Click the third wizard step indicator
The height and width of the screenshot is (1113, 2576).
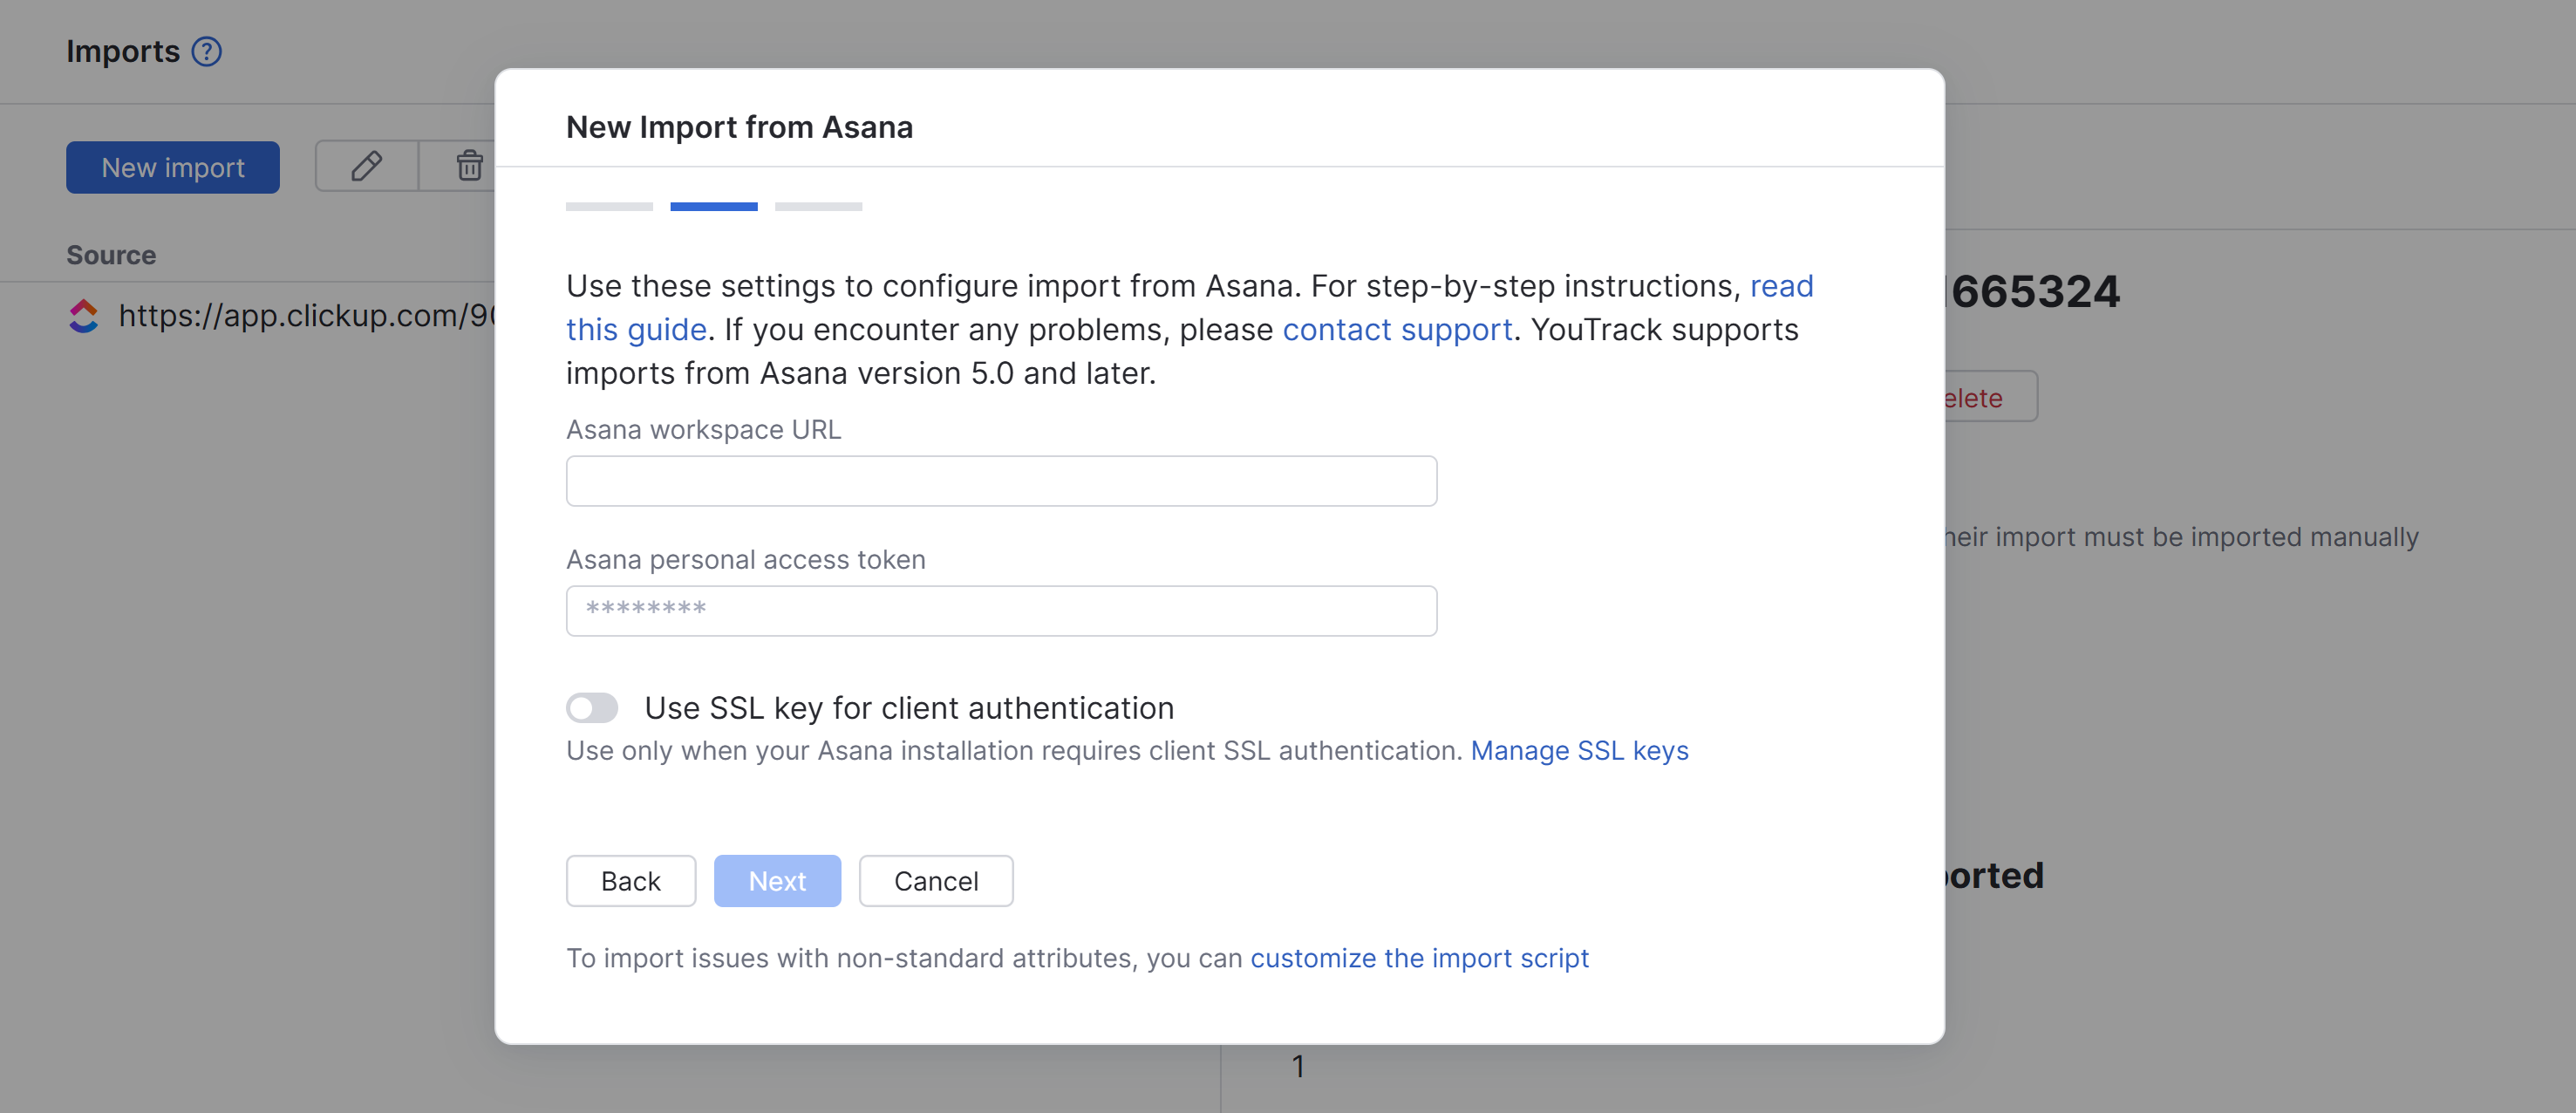[x=818, y=207]
